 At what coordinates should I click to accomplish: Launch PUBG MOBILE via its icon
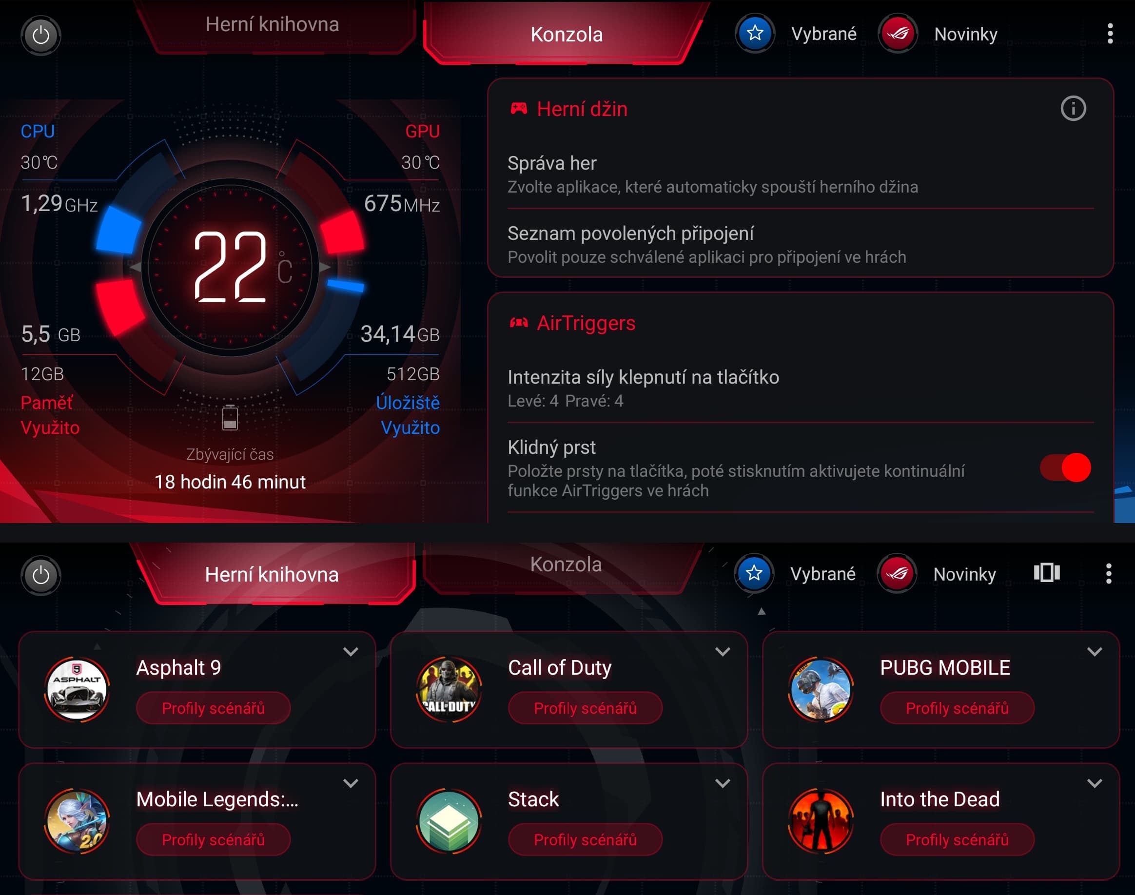coord(821,689)
